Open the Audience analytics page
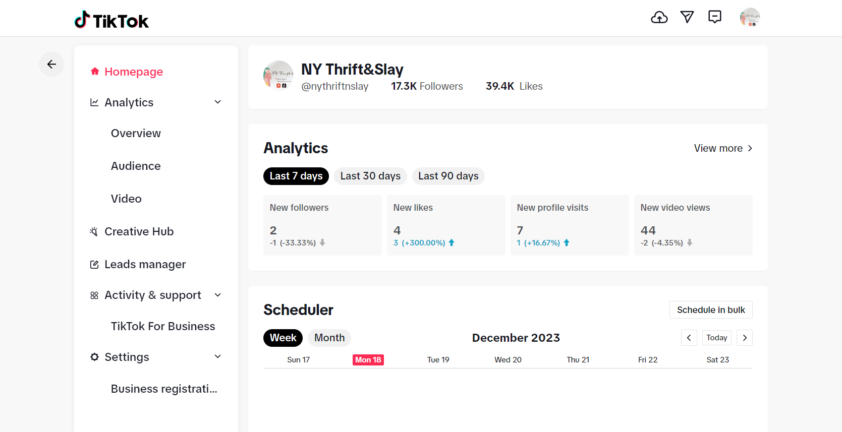The image size is (842, 432). pos(136,166)
